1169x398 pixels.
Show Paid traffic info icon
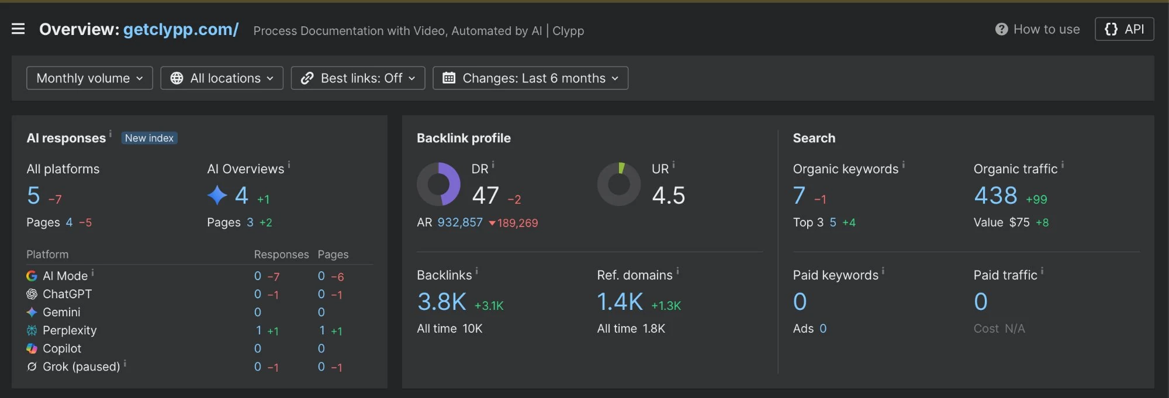click(x=1042, y=271)
